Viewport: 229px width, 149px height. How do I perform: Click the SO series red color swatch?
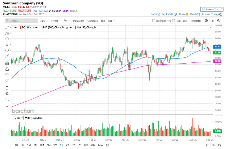tap(21, 27)
